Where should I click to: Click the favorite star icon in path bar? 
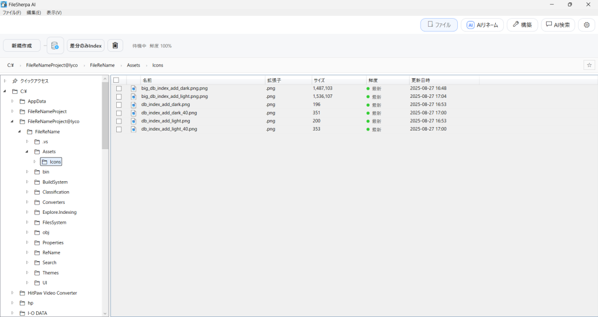point(589,65)
